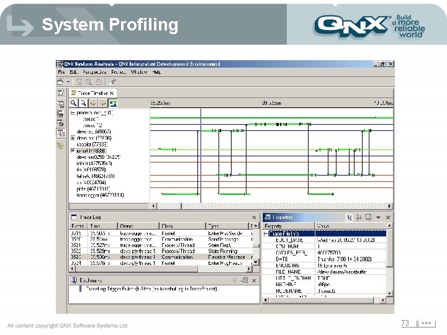Viewport: 447px width, 335px height.
Task: Collapse the first process node in timeline tree
Action: tap(73, 113)
